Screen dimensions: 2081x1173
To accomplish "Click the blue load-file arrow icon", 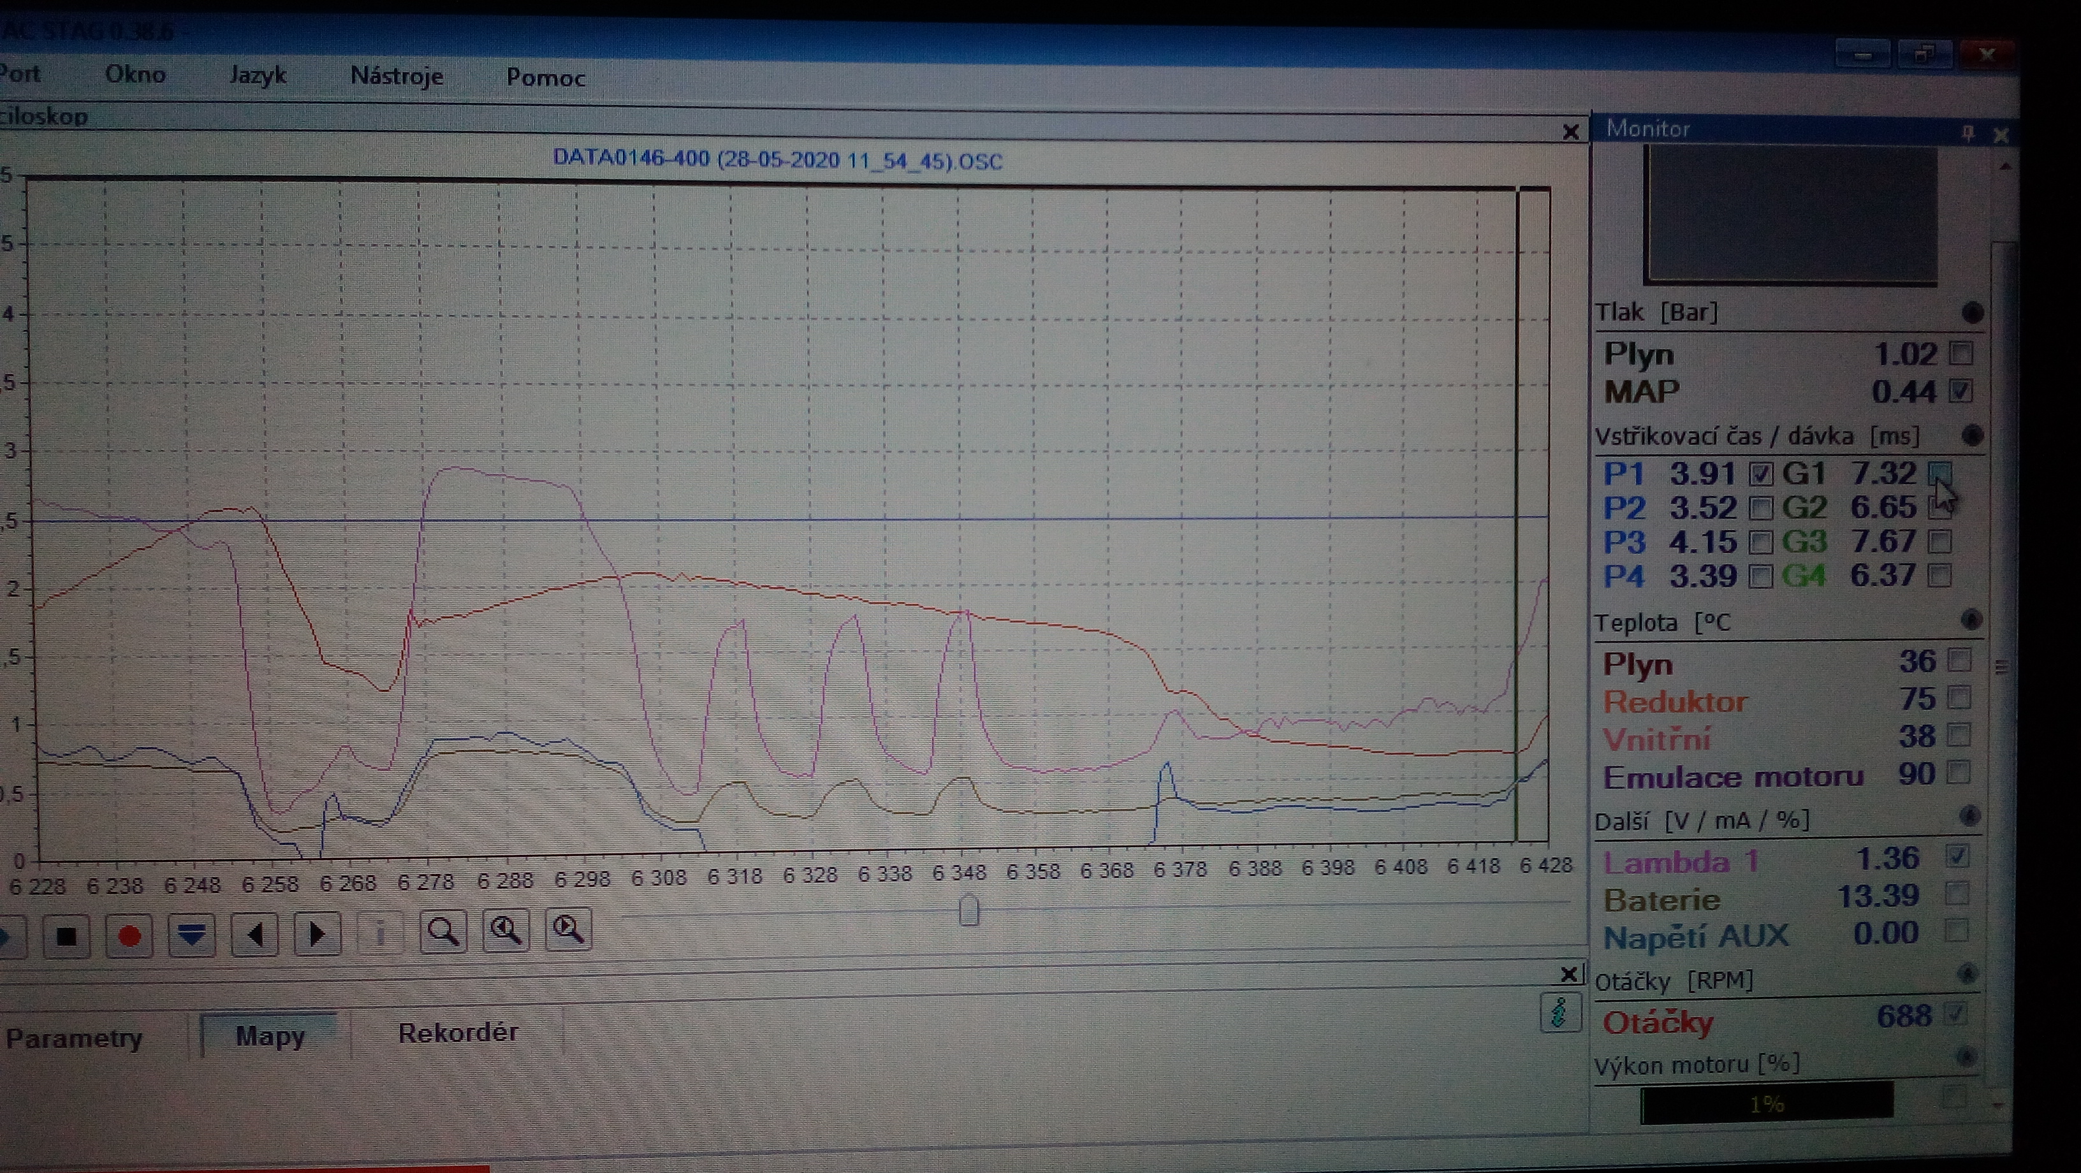I will pos(191,935).
